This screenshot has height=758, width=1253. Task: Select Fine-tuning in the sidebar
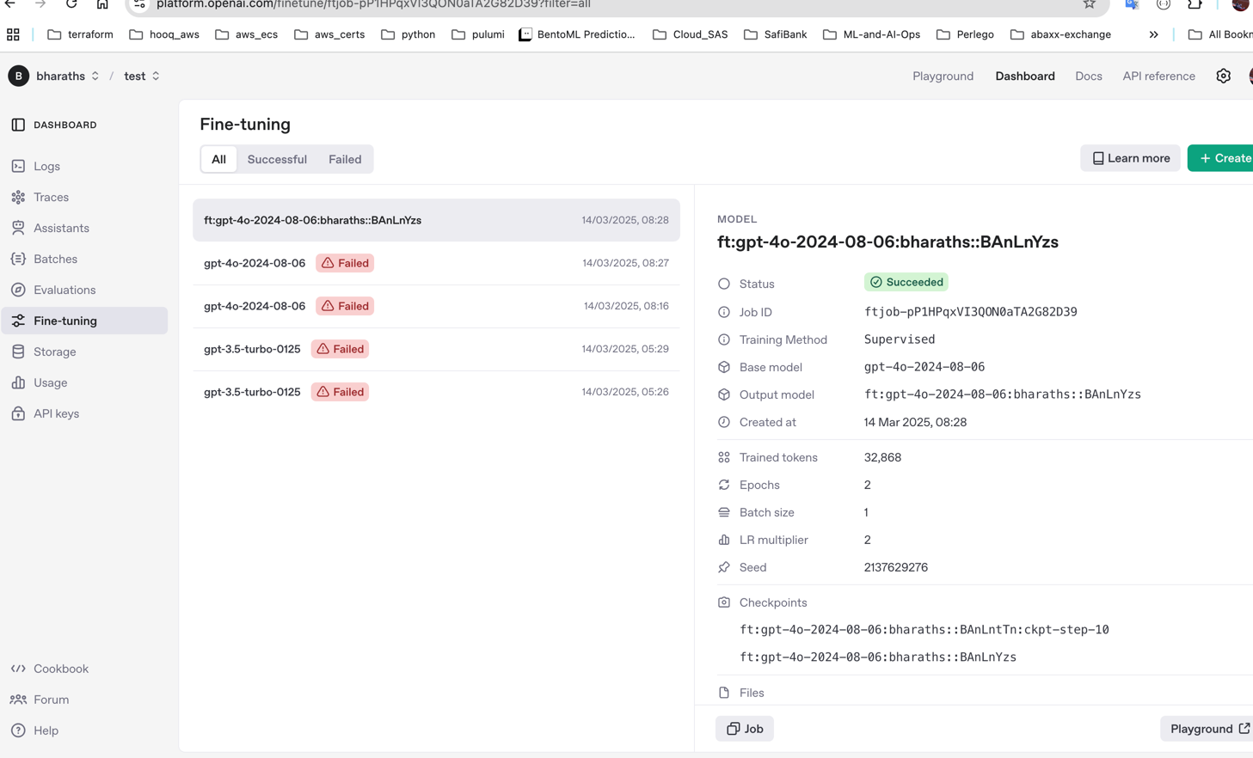coord(84,321)
